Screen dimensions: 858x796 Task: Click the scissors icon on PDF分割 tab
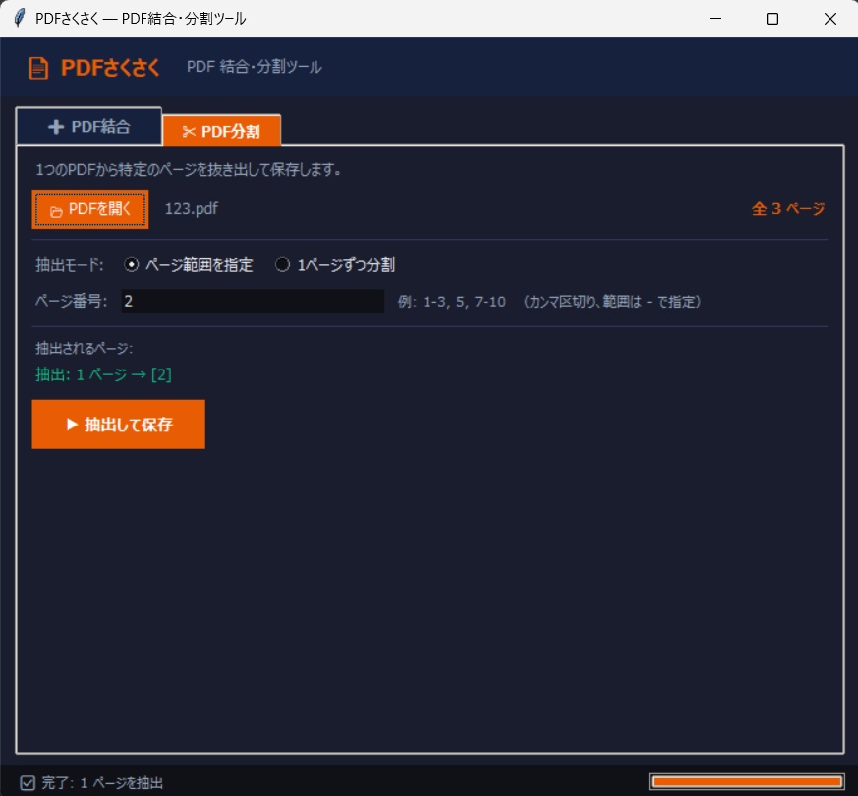coord(189,132)
